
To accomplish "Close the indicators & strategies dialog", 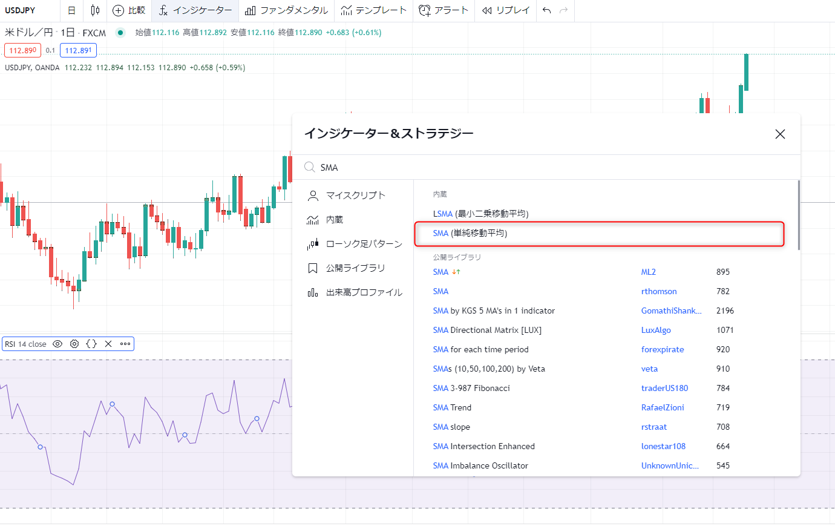I will click(x=780, y=134).
